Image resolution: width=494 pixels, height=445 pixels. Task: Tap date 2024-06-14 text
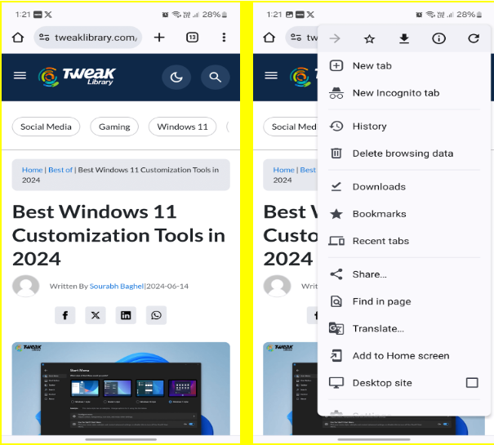(167, 286)
